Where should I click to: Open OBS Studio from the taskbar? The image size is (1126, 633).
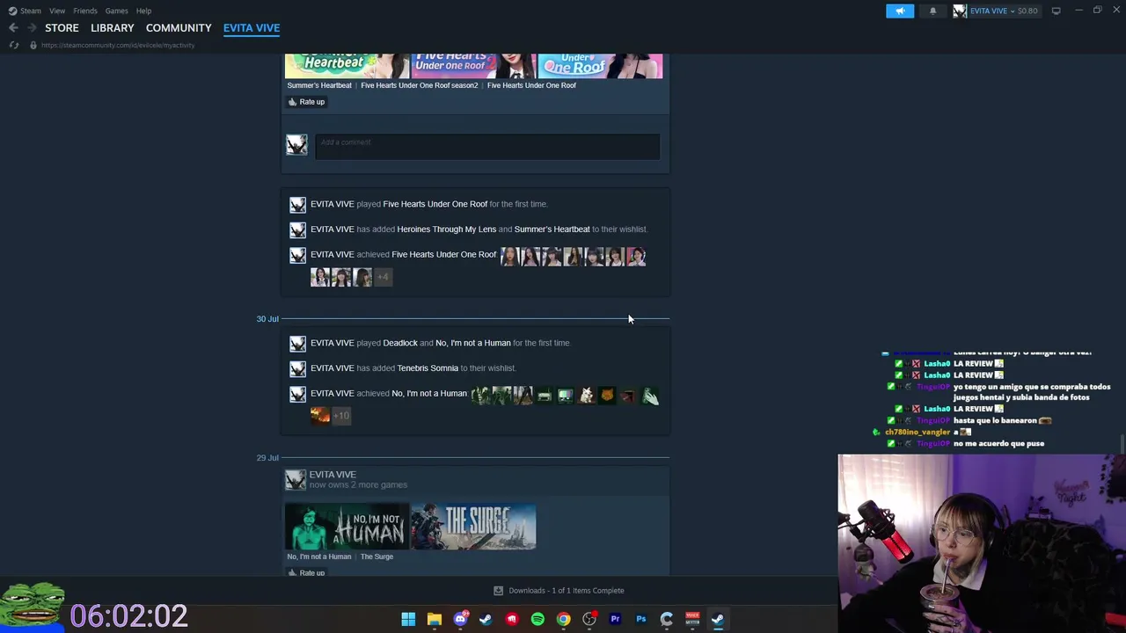[x=589, y=619]
